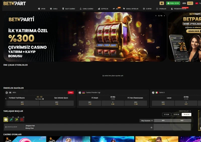Select MS1 8.00 odds for Portland Trail Blazers
201x142 pixels.
click(22, 103)
